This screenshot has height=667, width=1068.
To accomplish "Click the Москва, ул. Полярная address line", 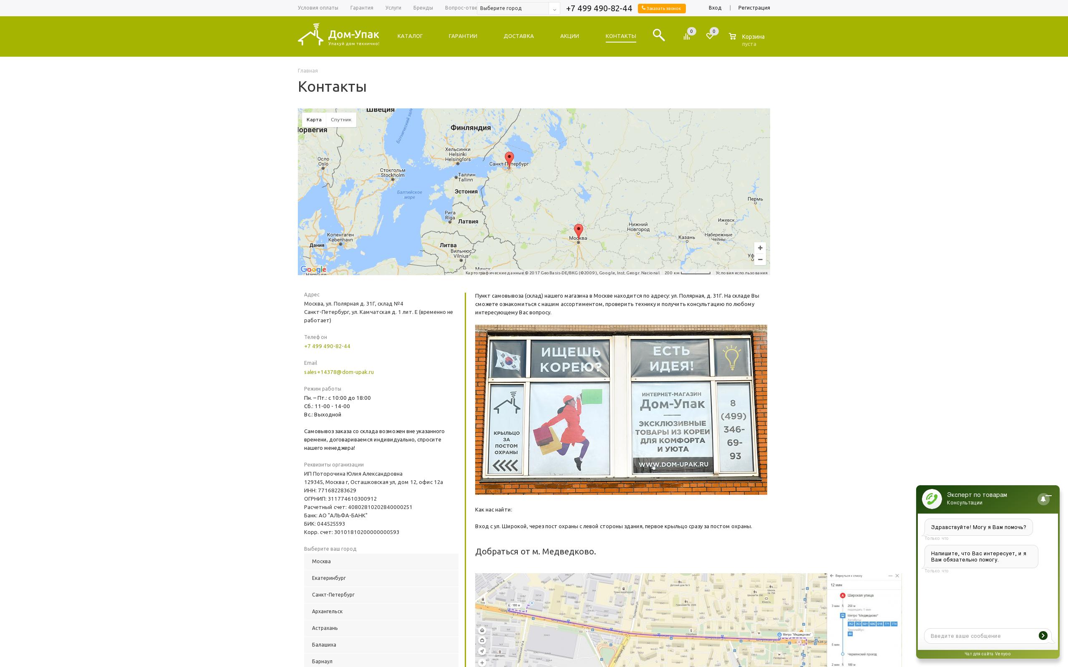I will tap(353, 304).
